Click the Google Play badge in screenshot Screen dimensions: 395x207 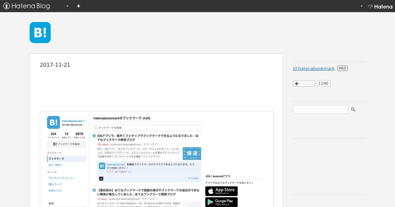click(x=221, y=202)
